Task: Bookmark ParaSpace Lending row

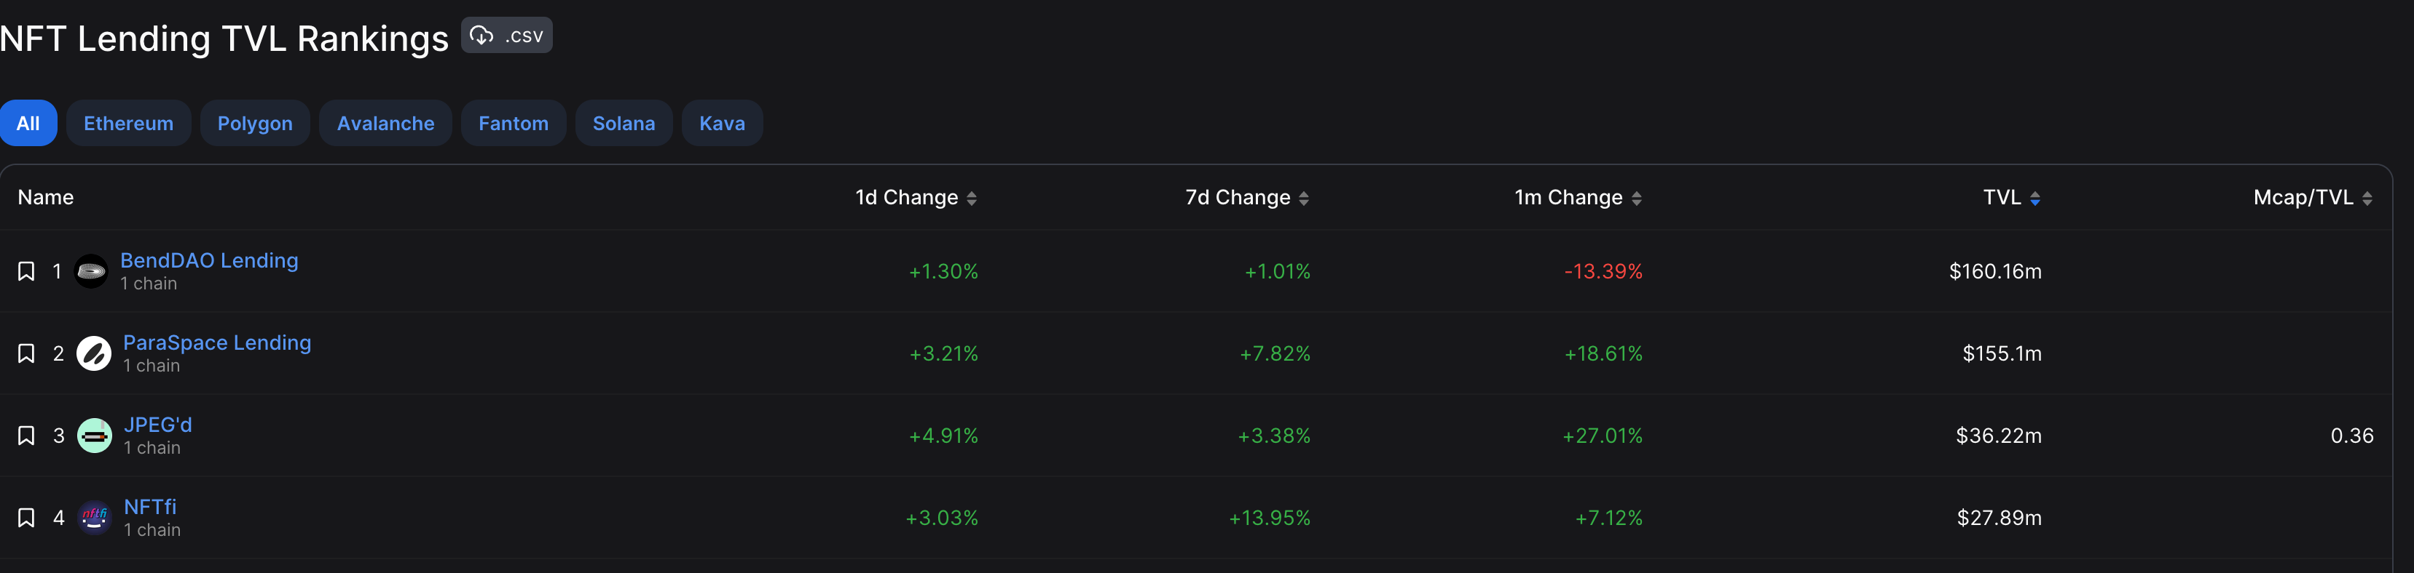Action: 26,353
